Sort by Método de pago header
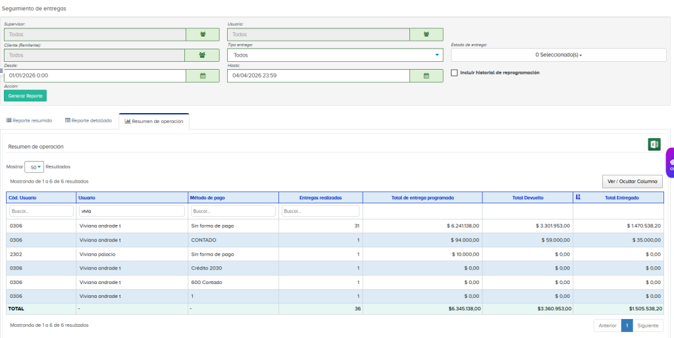This screenshot has width=674, height=338. (234, 197)
